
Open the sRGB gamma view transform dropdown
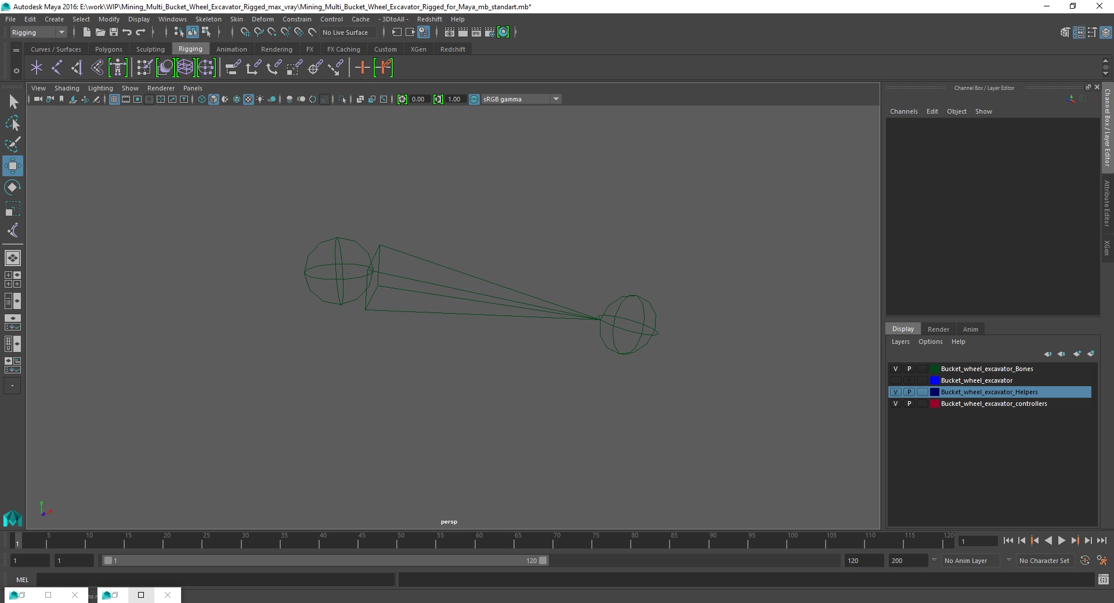(520, 99)
